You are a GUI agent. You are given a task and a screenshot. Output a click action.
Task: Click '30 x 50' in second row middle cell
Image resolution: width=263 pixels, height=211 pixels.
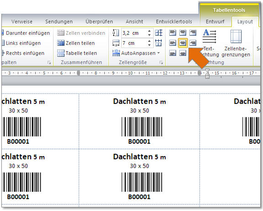(x=140, y=166)
